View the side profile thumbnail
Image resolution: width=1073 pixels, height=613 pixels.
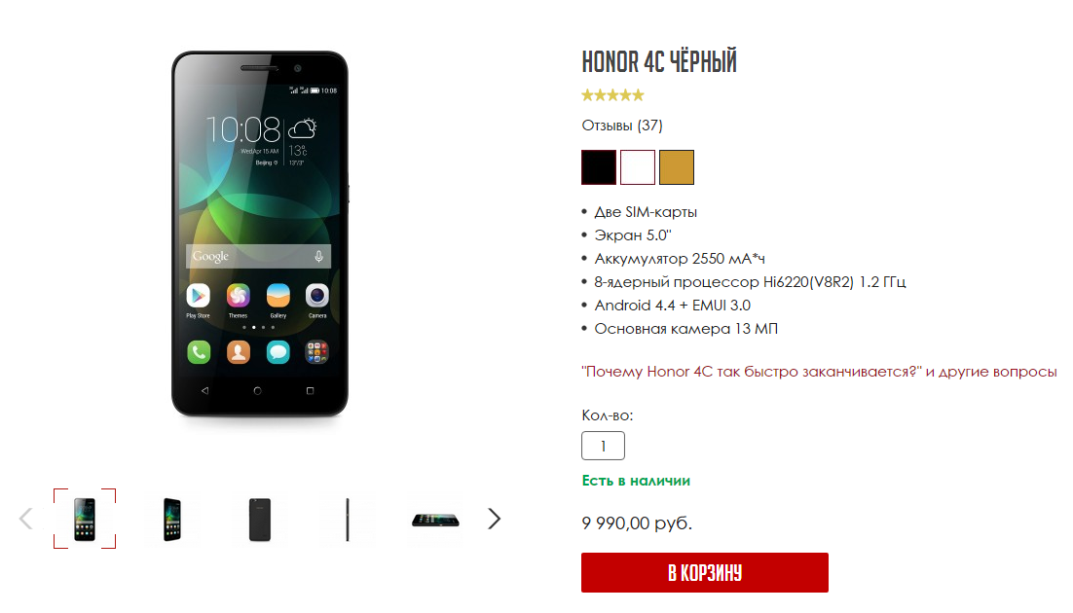[348, 520]
